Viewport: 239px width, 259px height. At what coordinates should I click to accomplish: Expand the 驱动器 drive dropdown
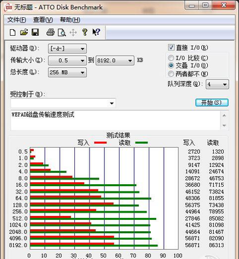pyautogui.click(x=67, y=48)
